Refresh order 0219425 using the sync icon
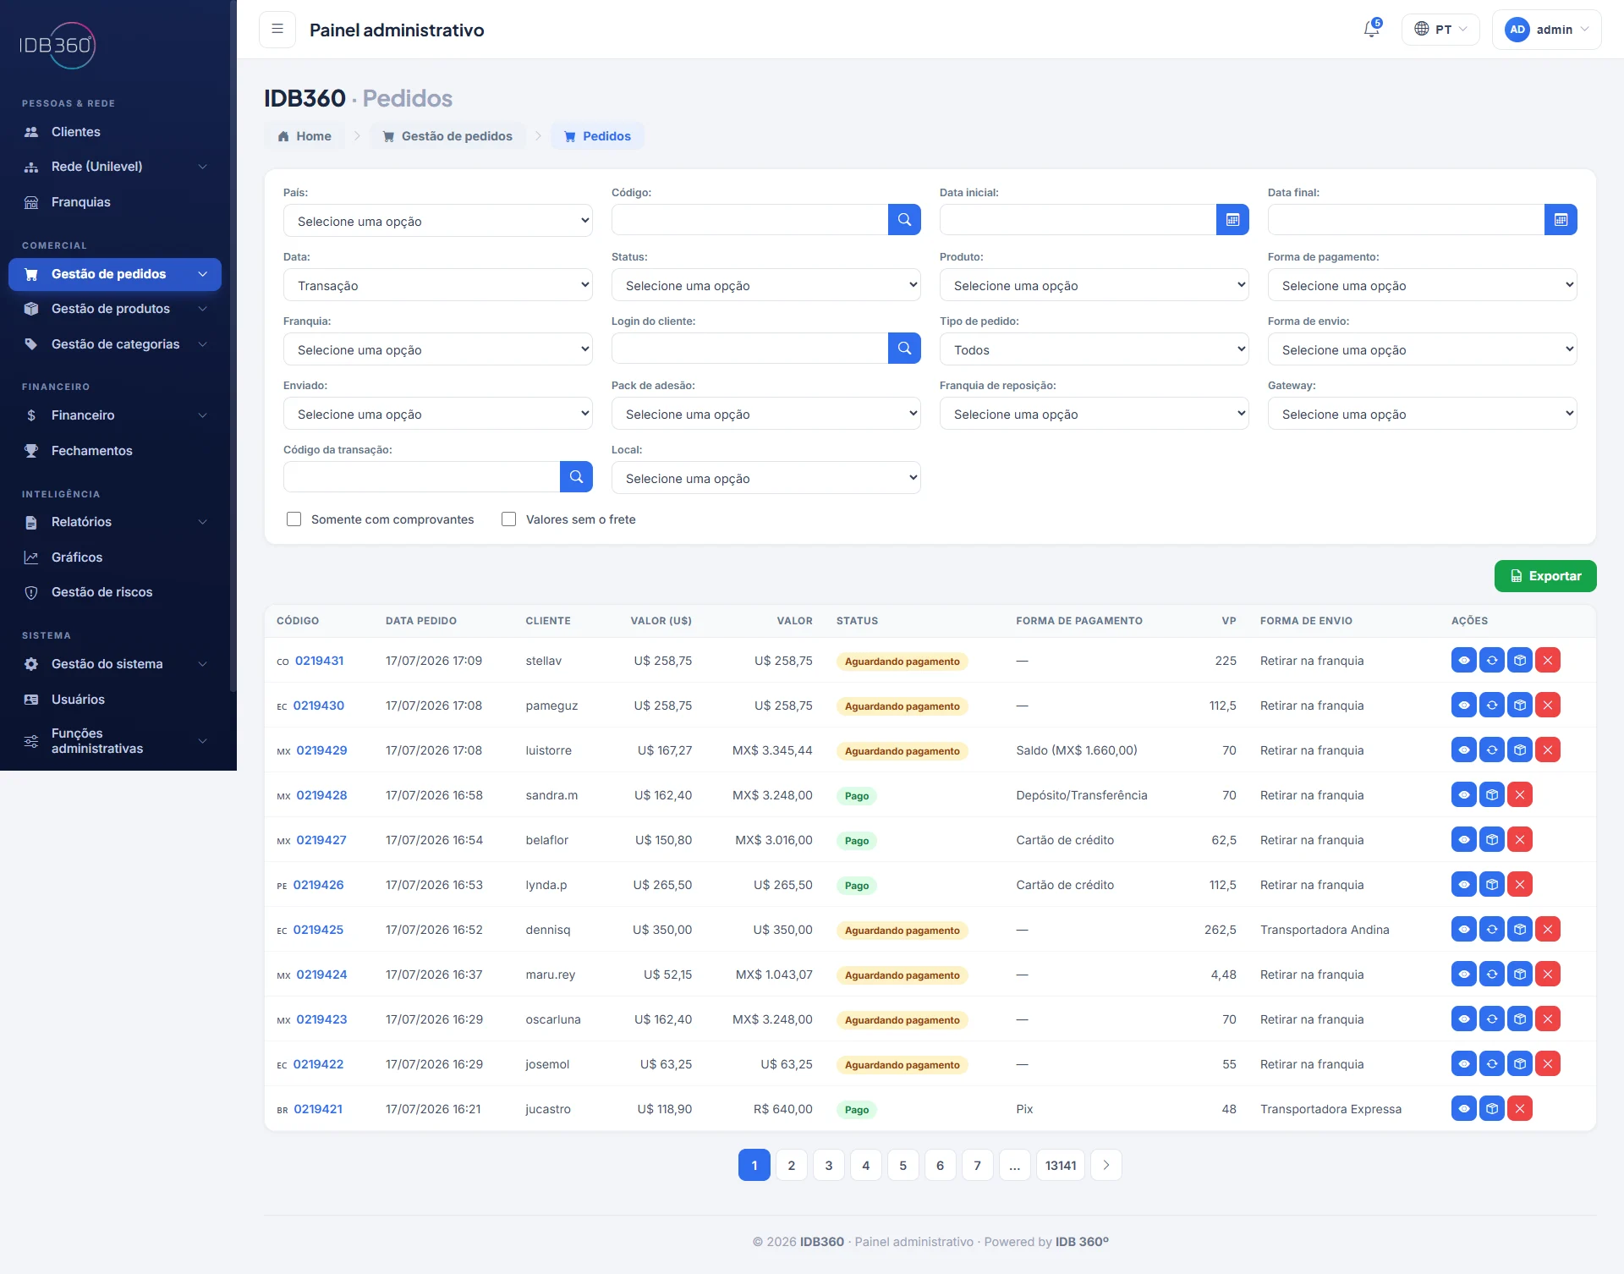The width and height of the screenshot is (1624, 1274). (1492, 930)
